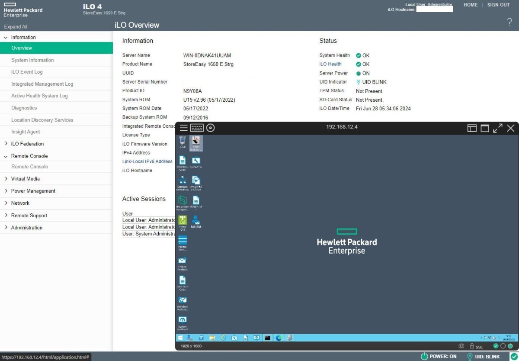Screen dimensions: 519x361
Task: Click the green health check in page corner
Action: pos(513,356)
